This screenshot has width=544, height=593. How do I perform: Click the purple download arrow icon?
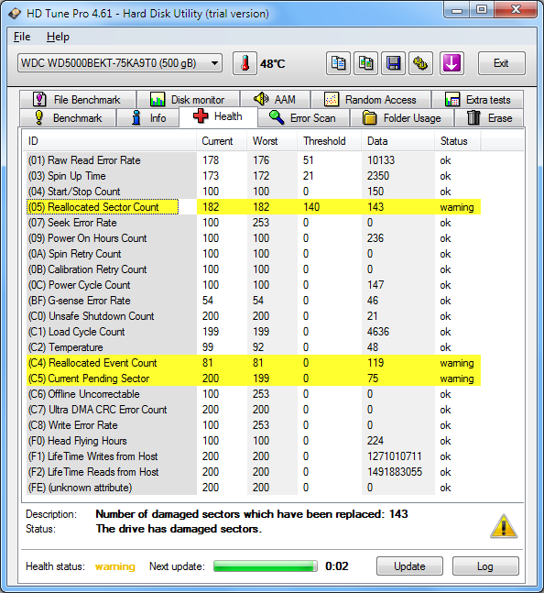452,63
